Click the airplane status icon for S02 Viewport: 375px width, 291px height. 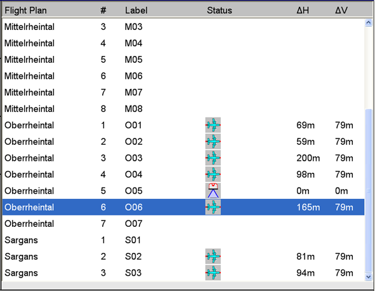click(x=213, y=256)
